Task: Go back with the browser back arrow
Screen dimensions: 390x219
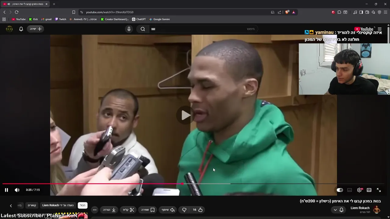Action: tap(4, 12)
